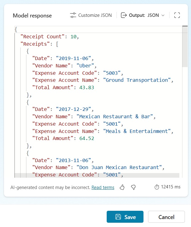Click the Total Amount 43.83 value
The height and width of the screenshot is (227, 191).
pos(86,87)
